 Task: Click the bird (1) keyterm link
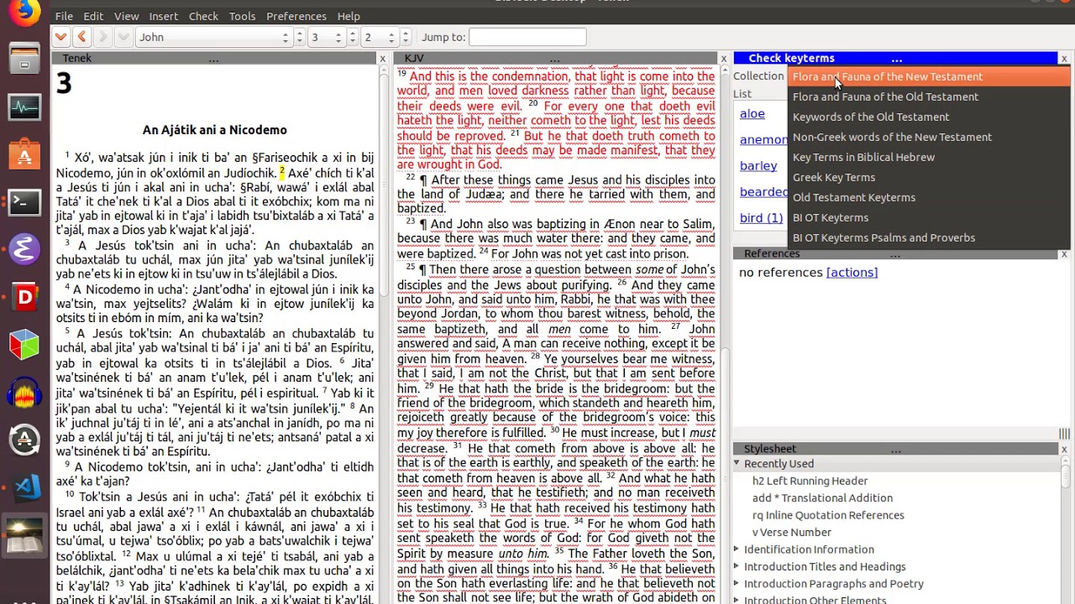coord(761,218)
